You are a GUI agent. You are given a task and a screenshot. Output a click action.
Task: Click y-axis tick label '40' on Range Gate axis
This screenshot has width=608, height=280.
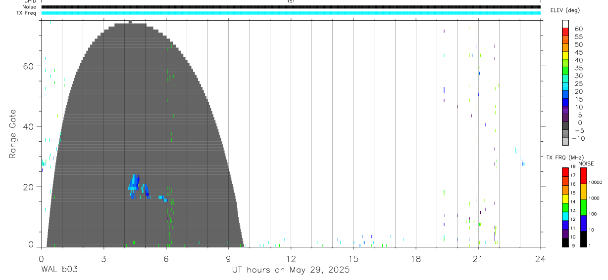coord(29,126)
